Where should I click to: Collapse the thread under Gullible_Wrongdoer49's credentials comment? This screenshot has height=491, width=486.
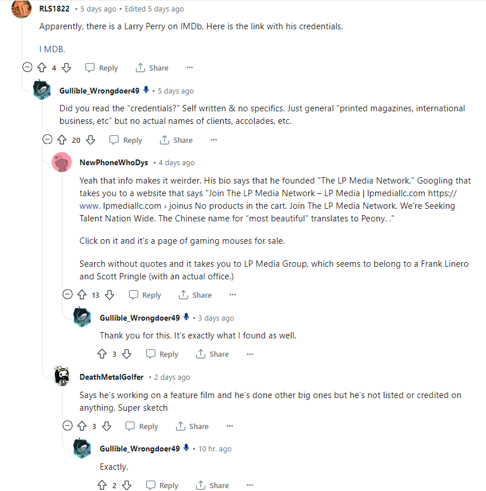coord(47,139)
